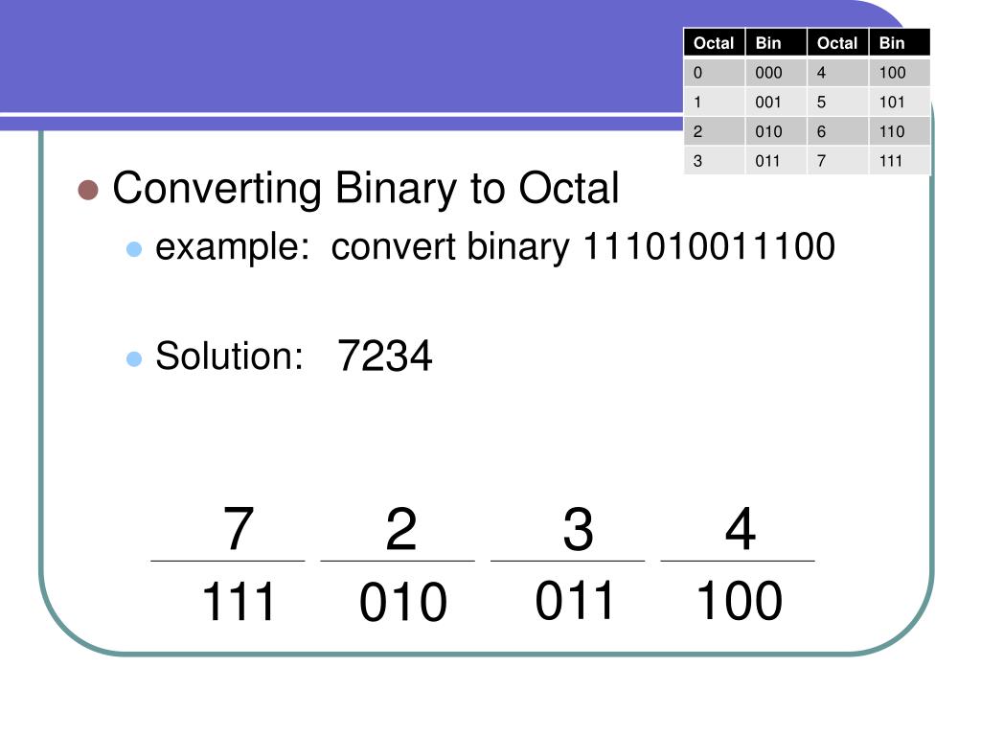Select the binary group 011 under 3
981x736 pixels.
(574, 600)
